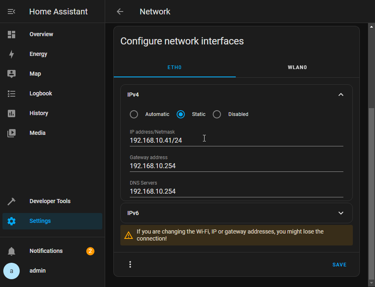
Task: Click the Map sidebar icon
Action: click(x=12, y=74)
